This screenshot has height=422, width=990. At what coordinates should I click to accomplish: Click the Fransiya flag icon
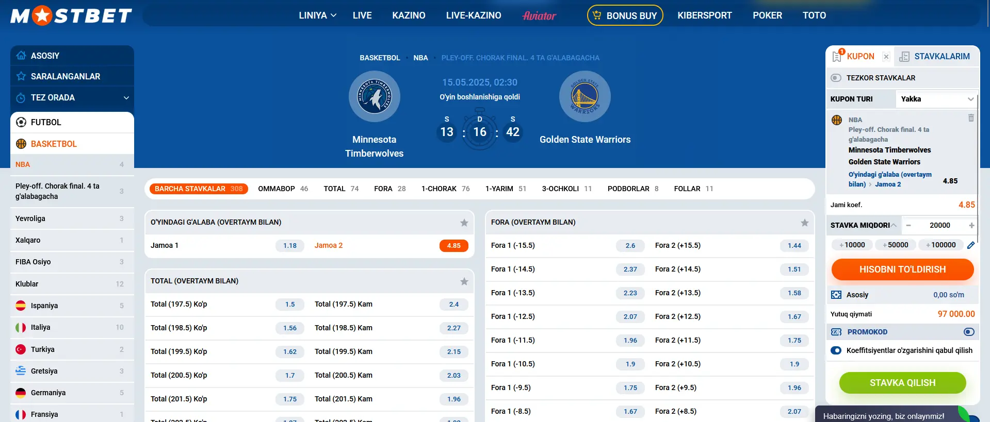click(x=21, y=414)
